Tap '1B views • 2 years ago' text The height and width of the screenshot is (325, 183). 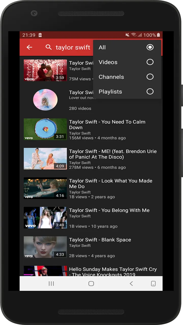click(x=92, y=197)
